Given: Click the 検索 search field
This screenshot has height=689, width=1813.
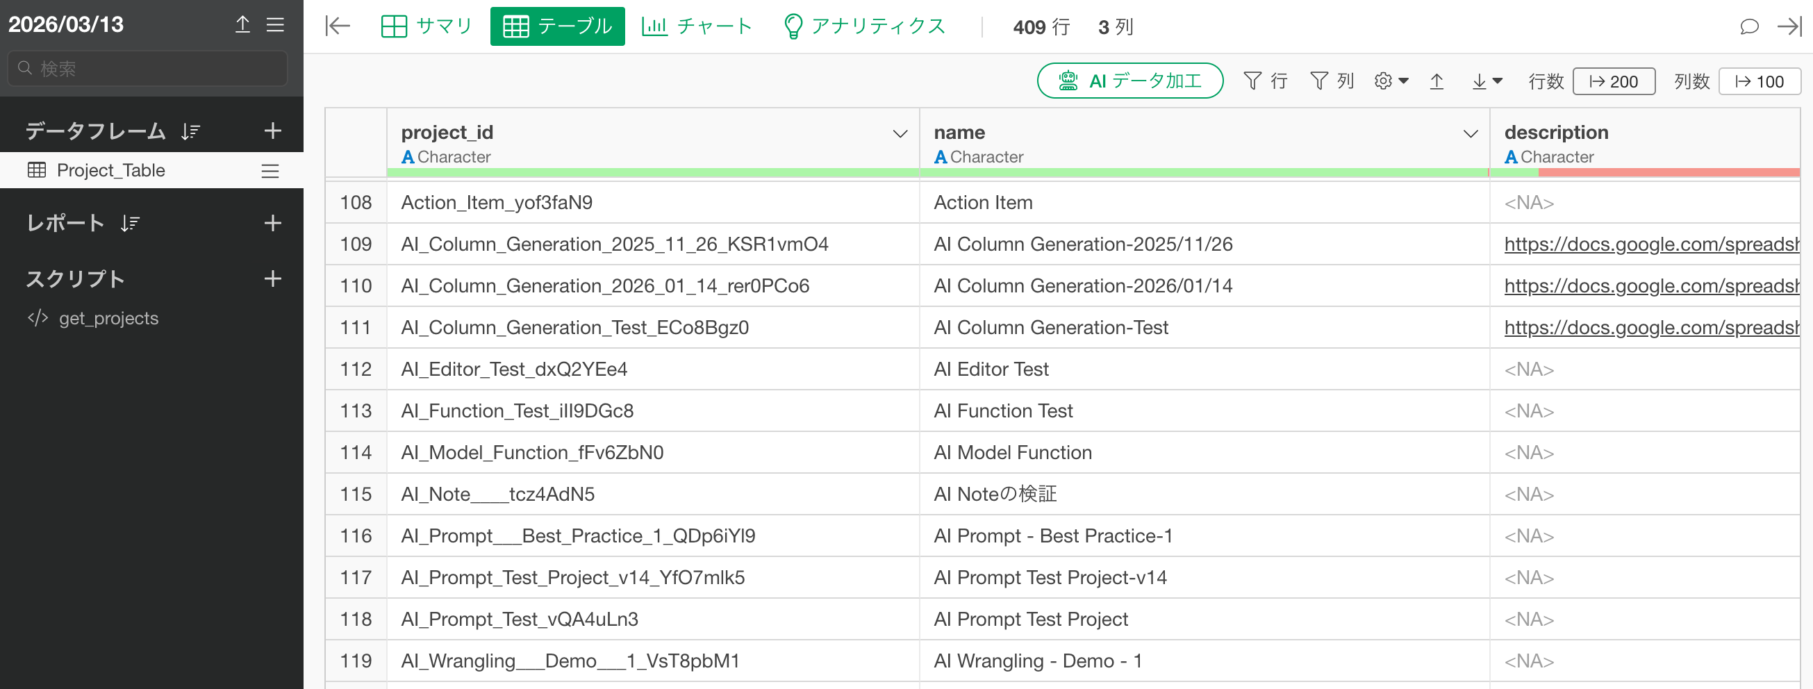Looking at the screenshot, I should [x=148, y=68].
